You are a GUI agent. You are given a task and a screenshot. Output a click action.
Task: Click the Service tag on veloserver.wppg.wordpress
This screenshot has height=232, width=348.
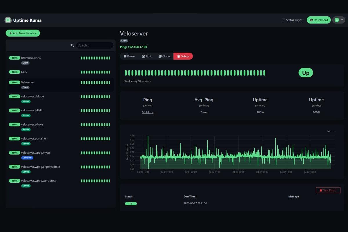click(26, 186)
